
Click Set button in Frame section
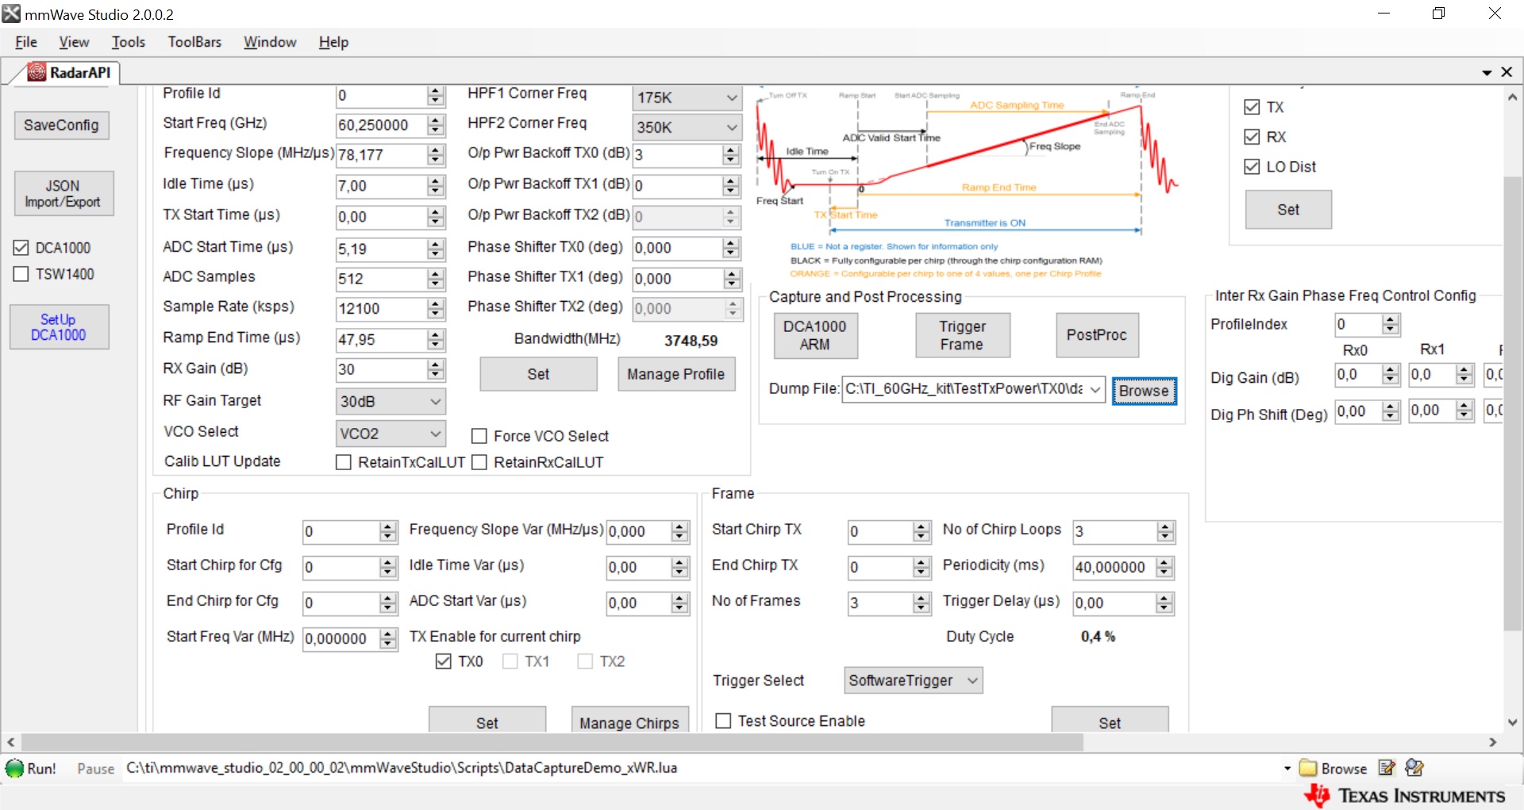(1110, 720)
